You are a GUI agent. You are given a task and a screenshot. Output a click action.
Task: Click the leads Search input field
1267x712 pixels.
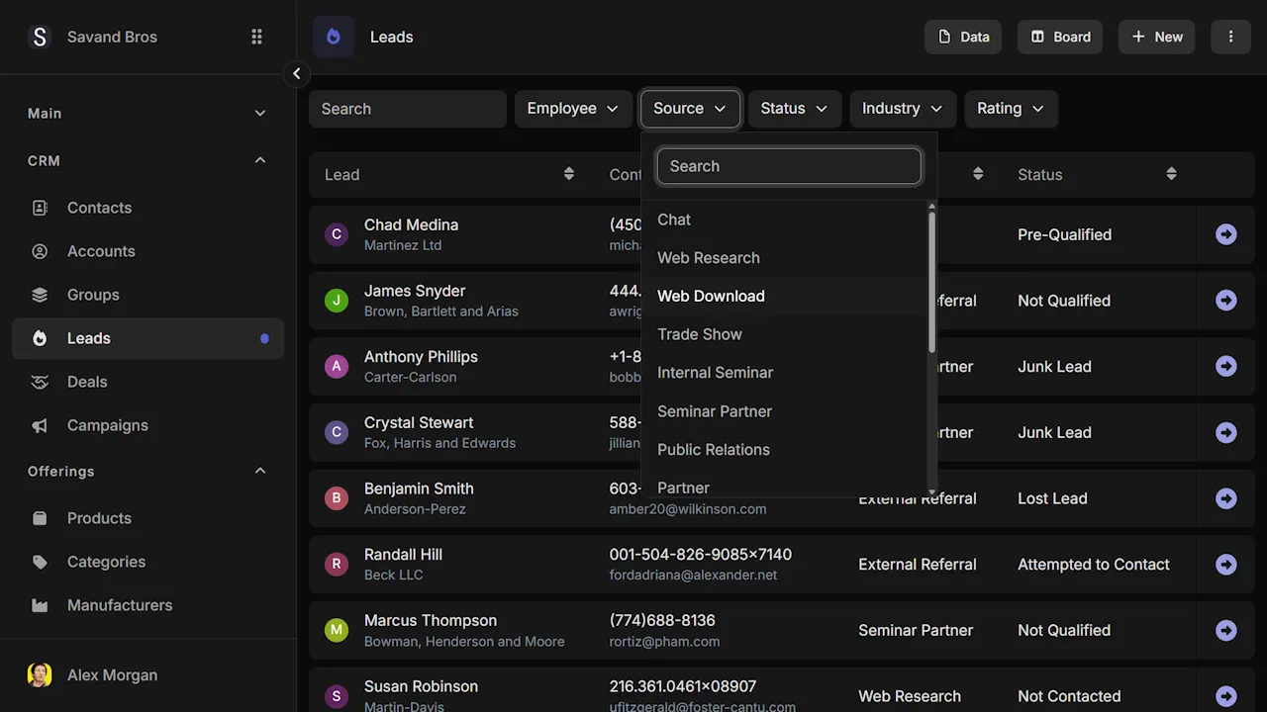tap(407, 109)
